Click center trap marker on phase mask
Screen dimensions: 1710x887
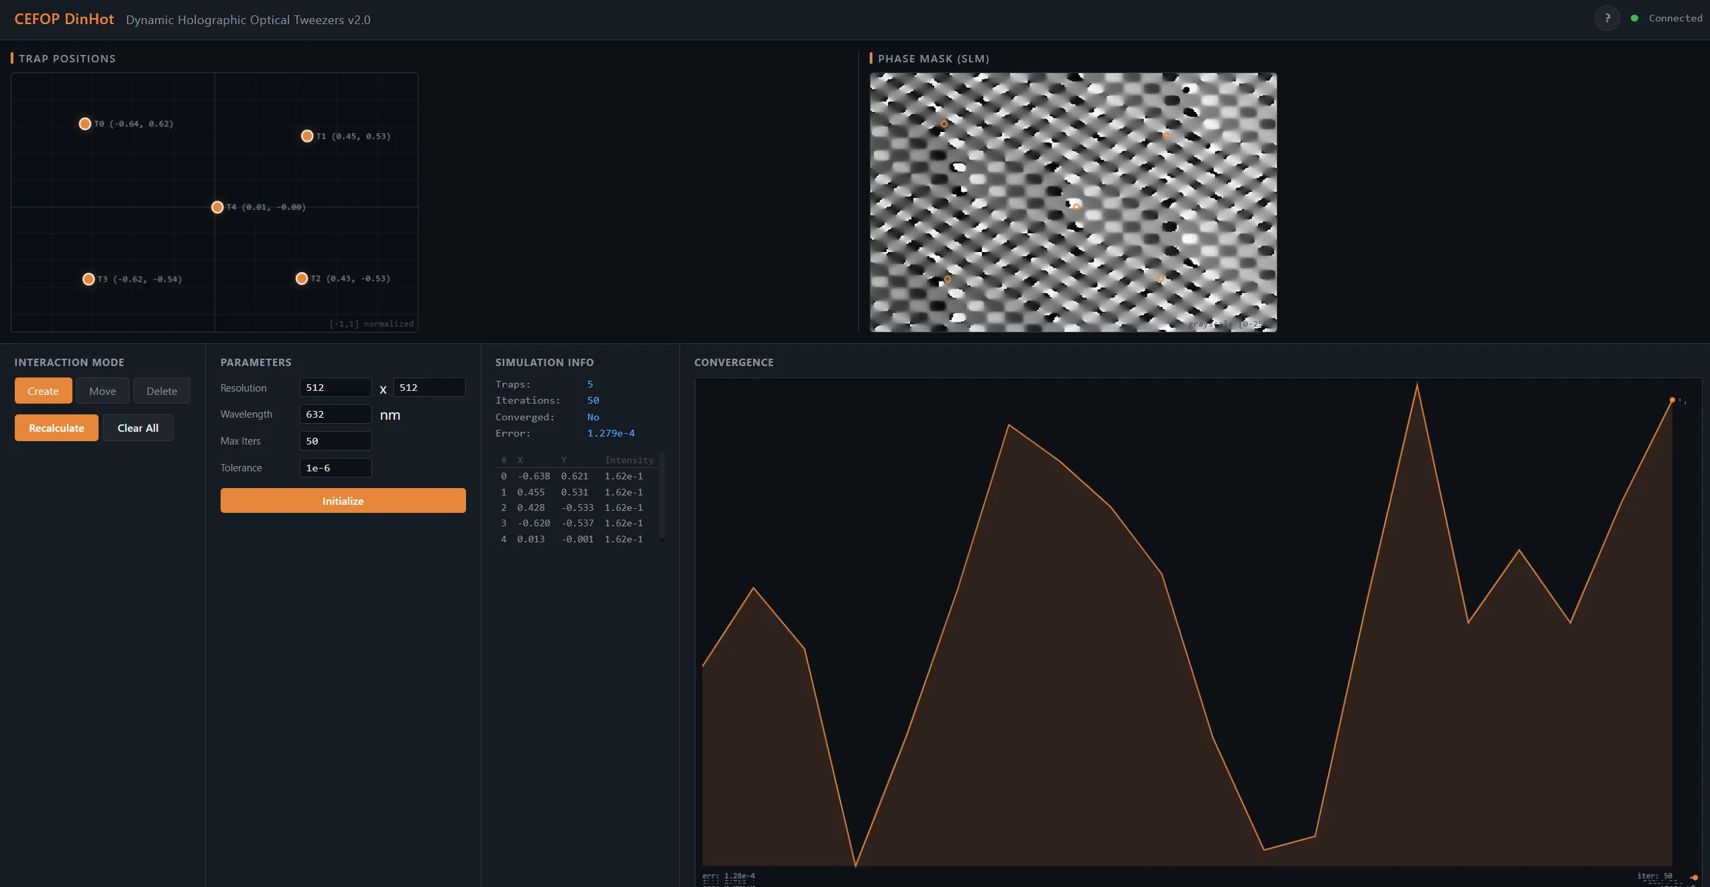(x=1076, y=207)
